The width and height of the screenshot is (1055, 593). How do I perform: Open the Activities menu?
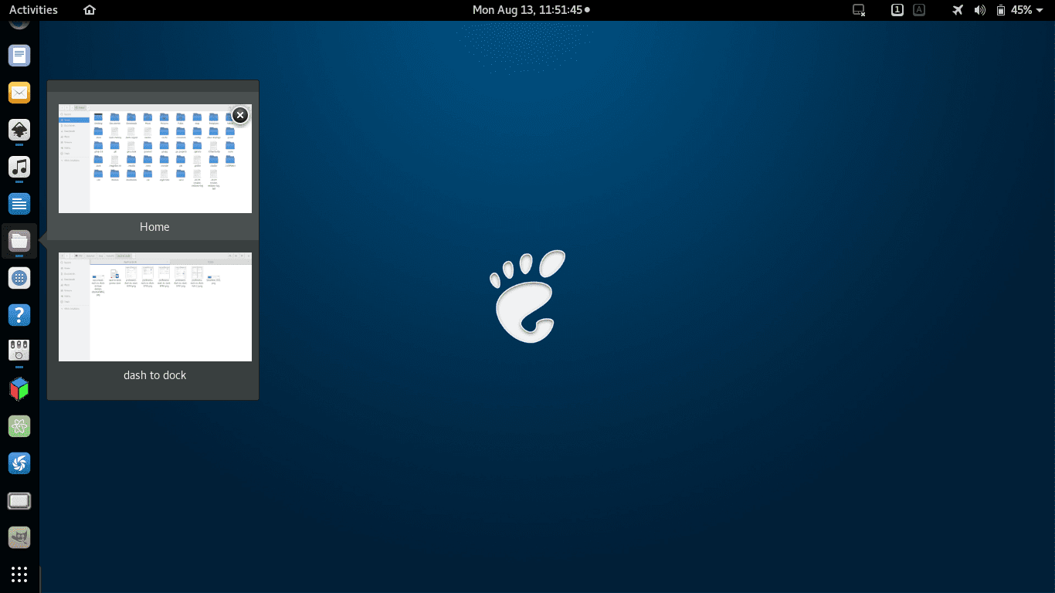pyautogui.click(x=33, y=10)
